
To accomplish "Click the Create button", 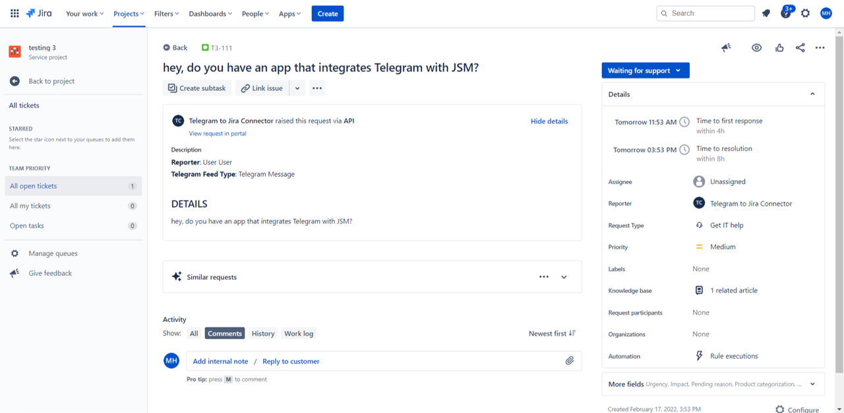I will coord(328,13).
